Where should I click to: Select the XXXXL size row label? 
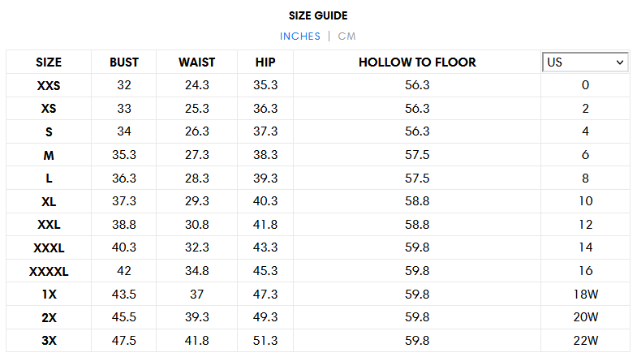49,271
